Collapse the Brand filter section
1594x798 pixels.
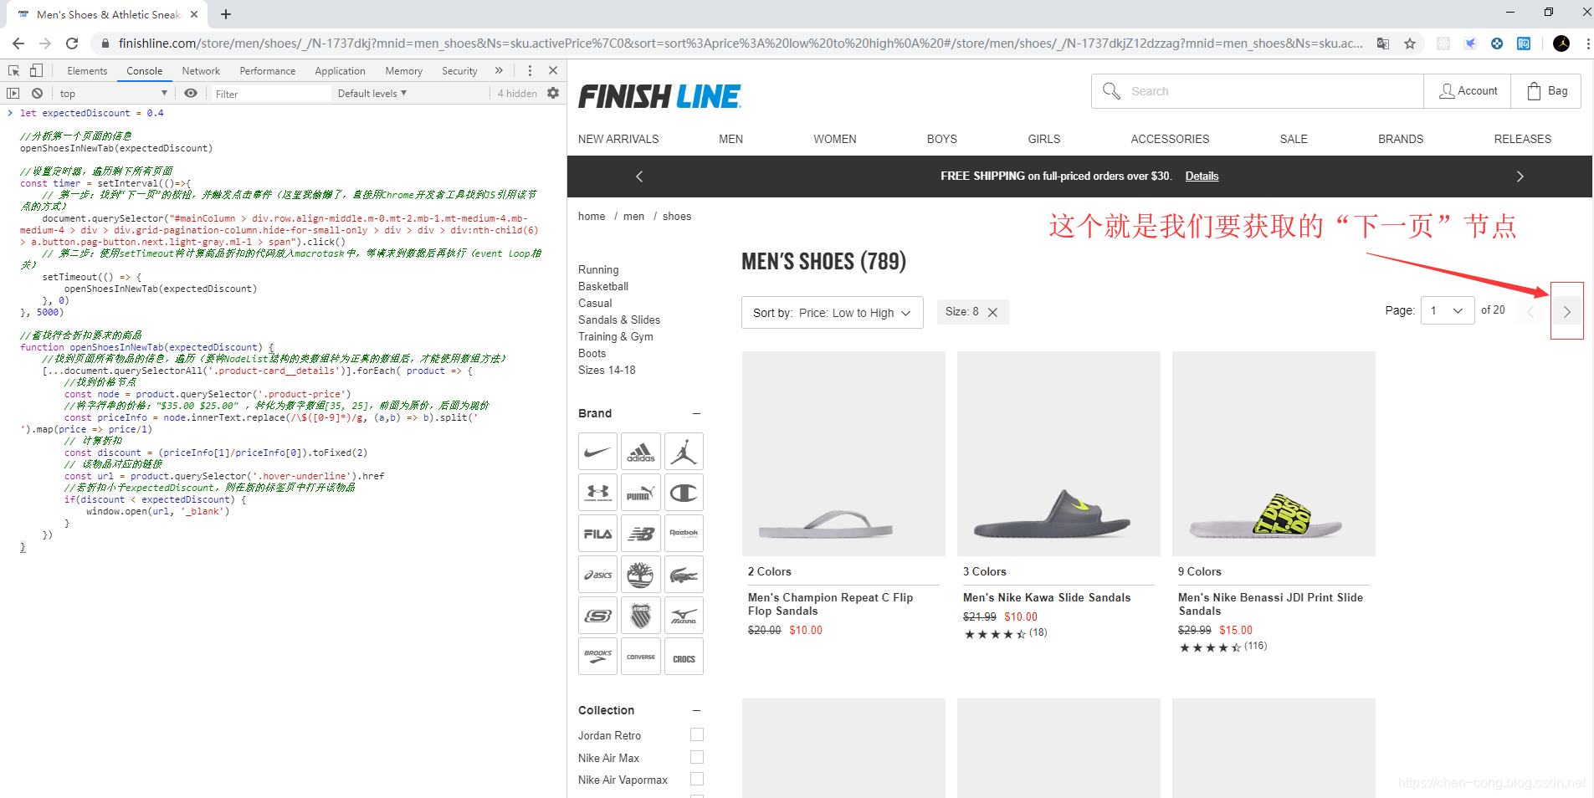(696, 413)
